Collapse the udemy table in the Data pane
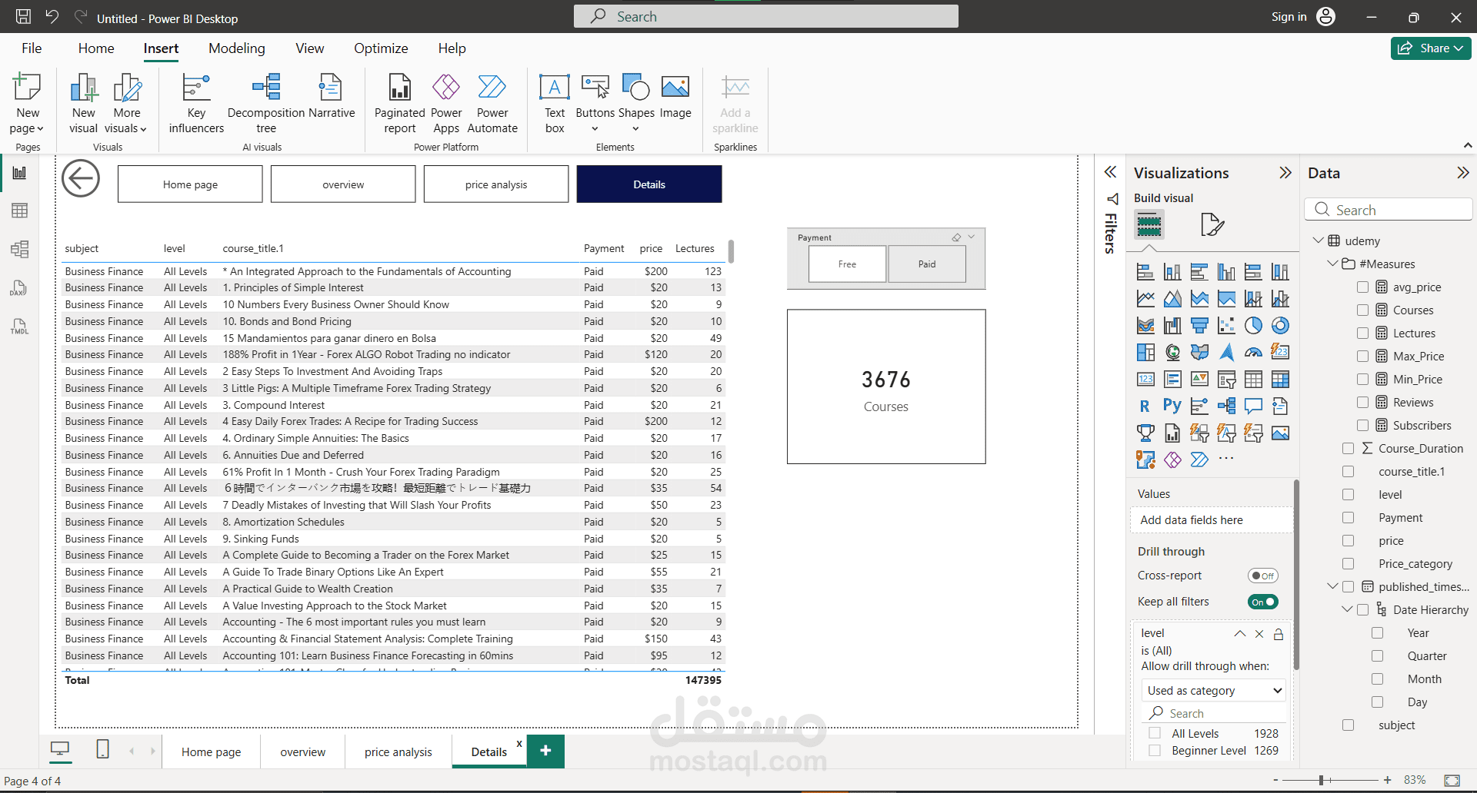The height and width of the screenshot is (793, 1477). point(1319,241)
